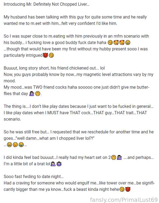Click the text "Sooo fast fwding to date night..."
Screen dimensions: 159x203
pyautogui.click(x=34, y=177)
